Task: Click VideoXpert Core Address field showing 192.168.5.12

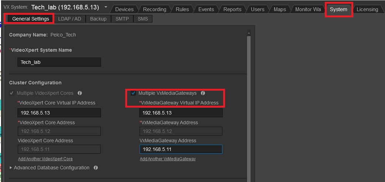Action: [59, 131]
